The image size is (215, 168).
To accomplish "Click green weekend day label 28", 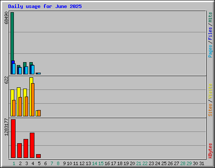I will (183, 163).
